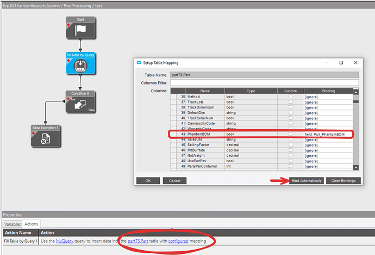Select the Raise Exception 1 node icon

46,139
